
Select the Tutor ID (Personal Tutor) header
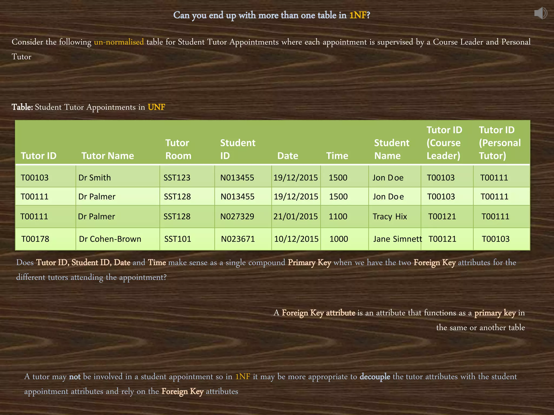coord(499,143)
